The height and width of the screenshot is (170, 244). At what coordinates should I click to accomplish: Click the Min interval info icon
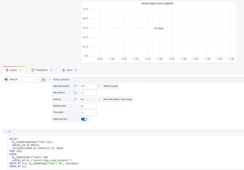click(x=75, y=93)
